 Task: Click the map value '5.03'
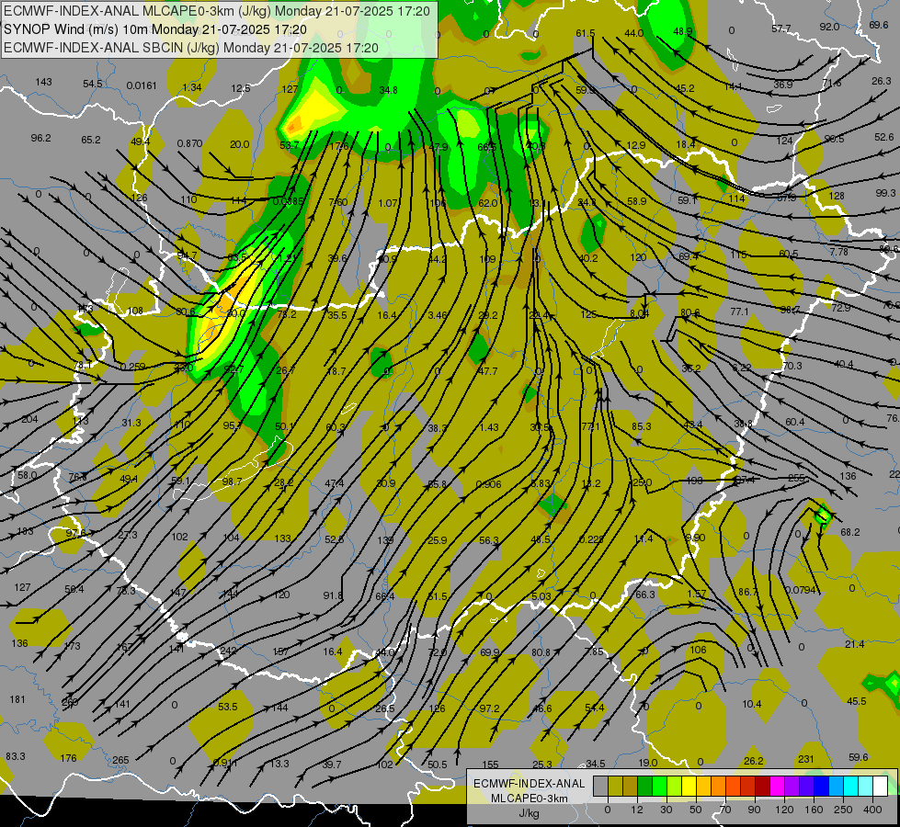[x=541, y=596]
